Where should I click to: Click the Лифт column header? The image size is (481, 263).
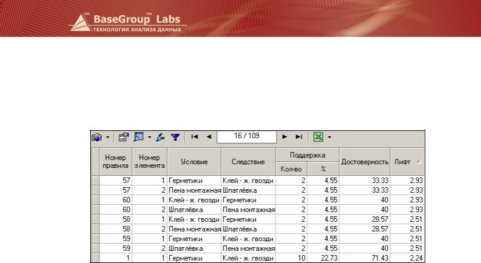[407, 162]
